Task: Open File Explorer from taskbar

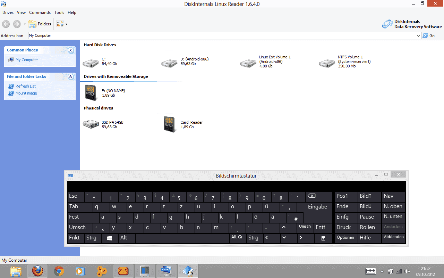Action: [16, 271]
